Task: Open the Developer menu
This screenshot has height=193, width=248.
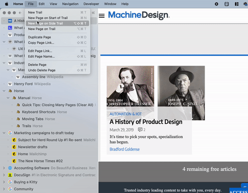Action: coord(91,4)
